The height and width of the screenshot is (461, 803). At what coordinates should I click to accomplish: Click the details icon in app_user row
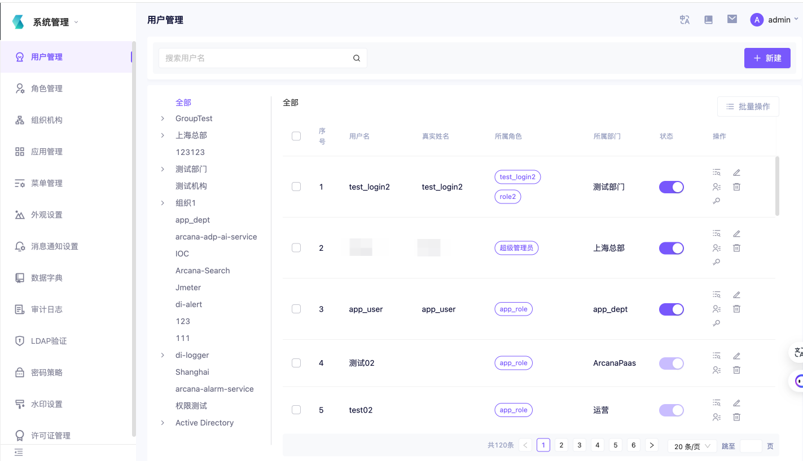click(717, 295)
